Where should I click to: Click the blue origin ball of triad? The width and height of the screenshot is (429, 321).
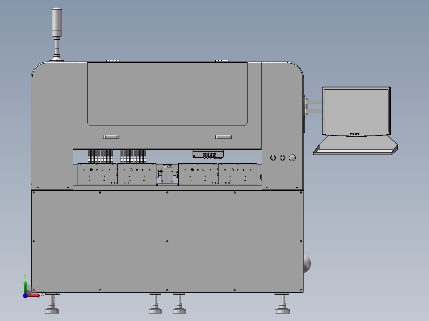coord(25,296)
